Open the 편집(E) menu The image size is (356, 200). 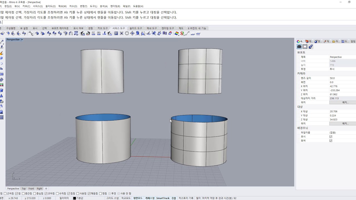(8, 6)
